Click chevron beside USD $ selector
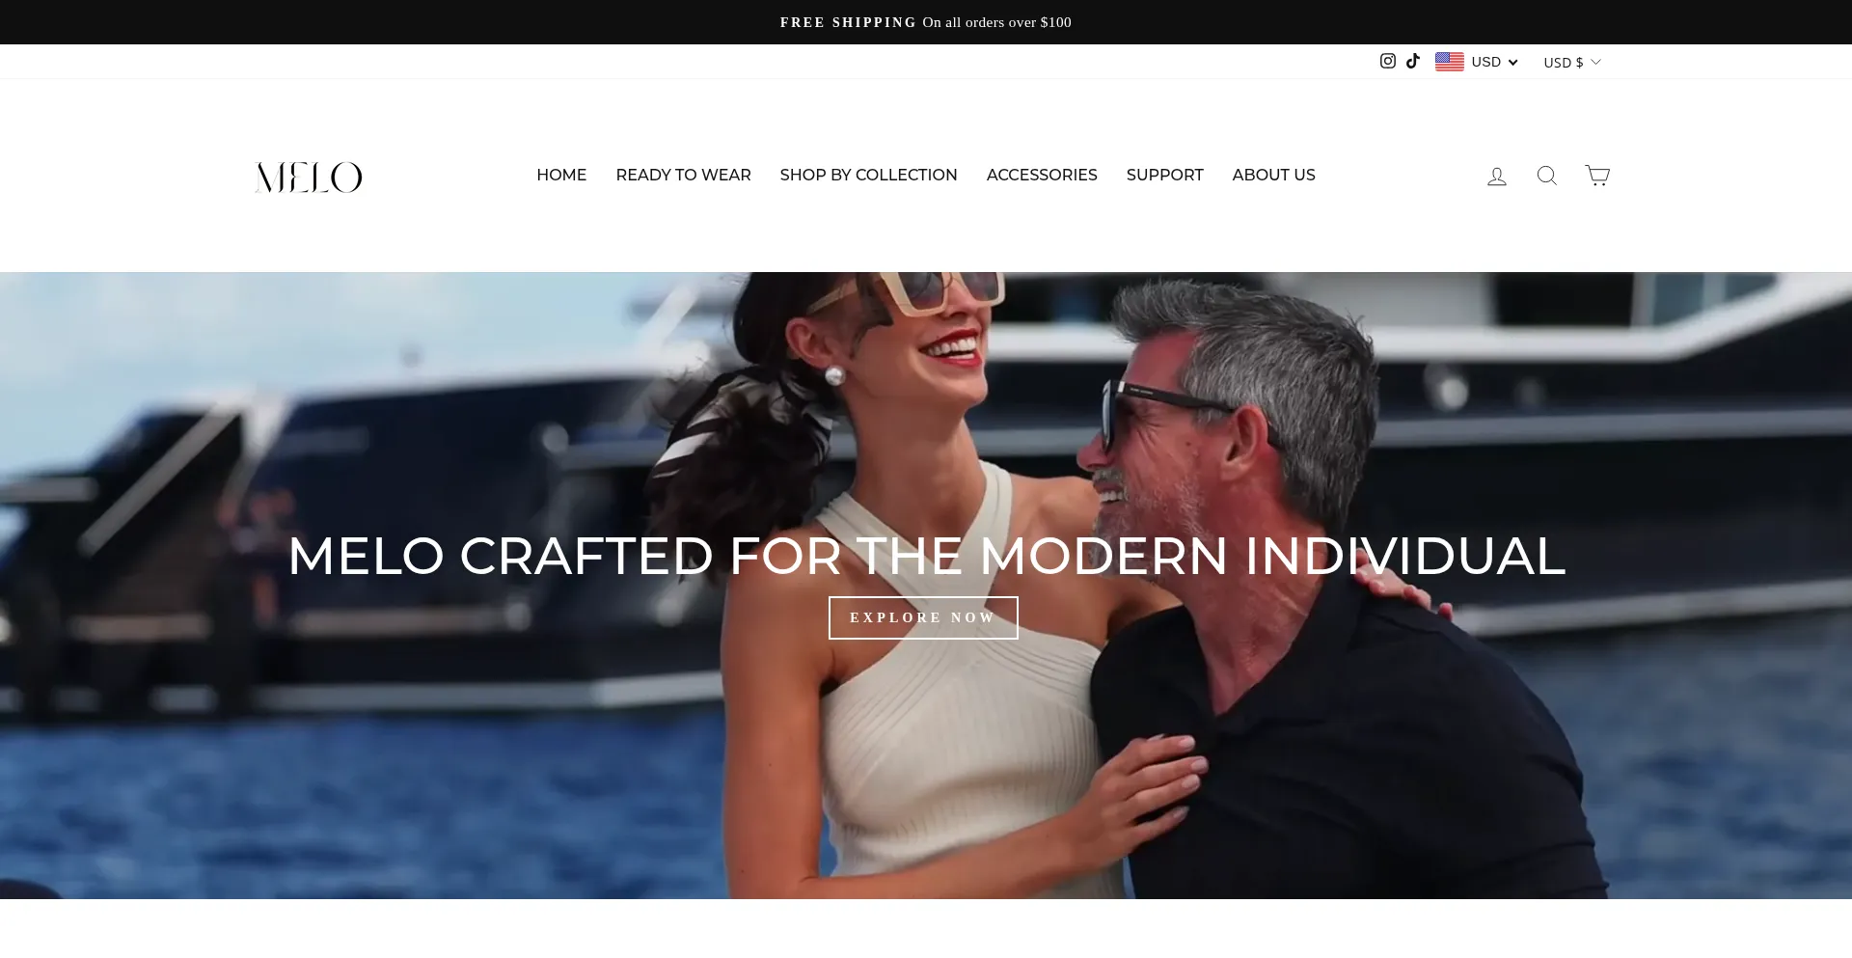Viewport: 1852px width, 958px height. (1595, 62)
